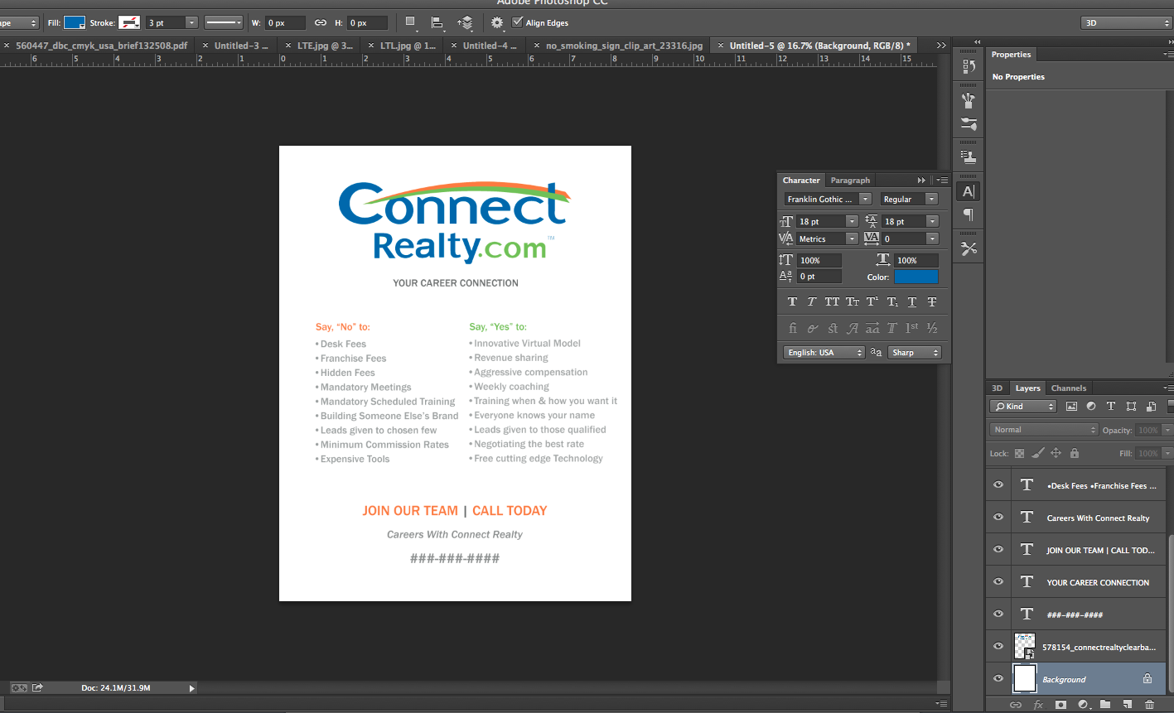Viewport: 1174px width, 713px height.
Task: Switch to the Channels tab
Action: (1068, 388)
